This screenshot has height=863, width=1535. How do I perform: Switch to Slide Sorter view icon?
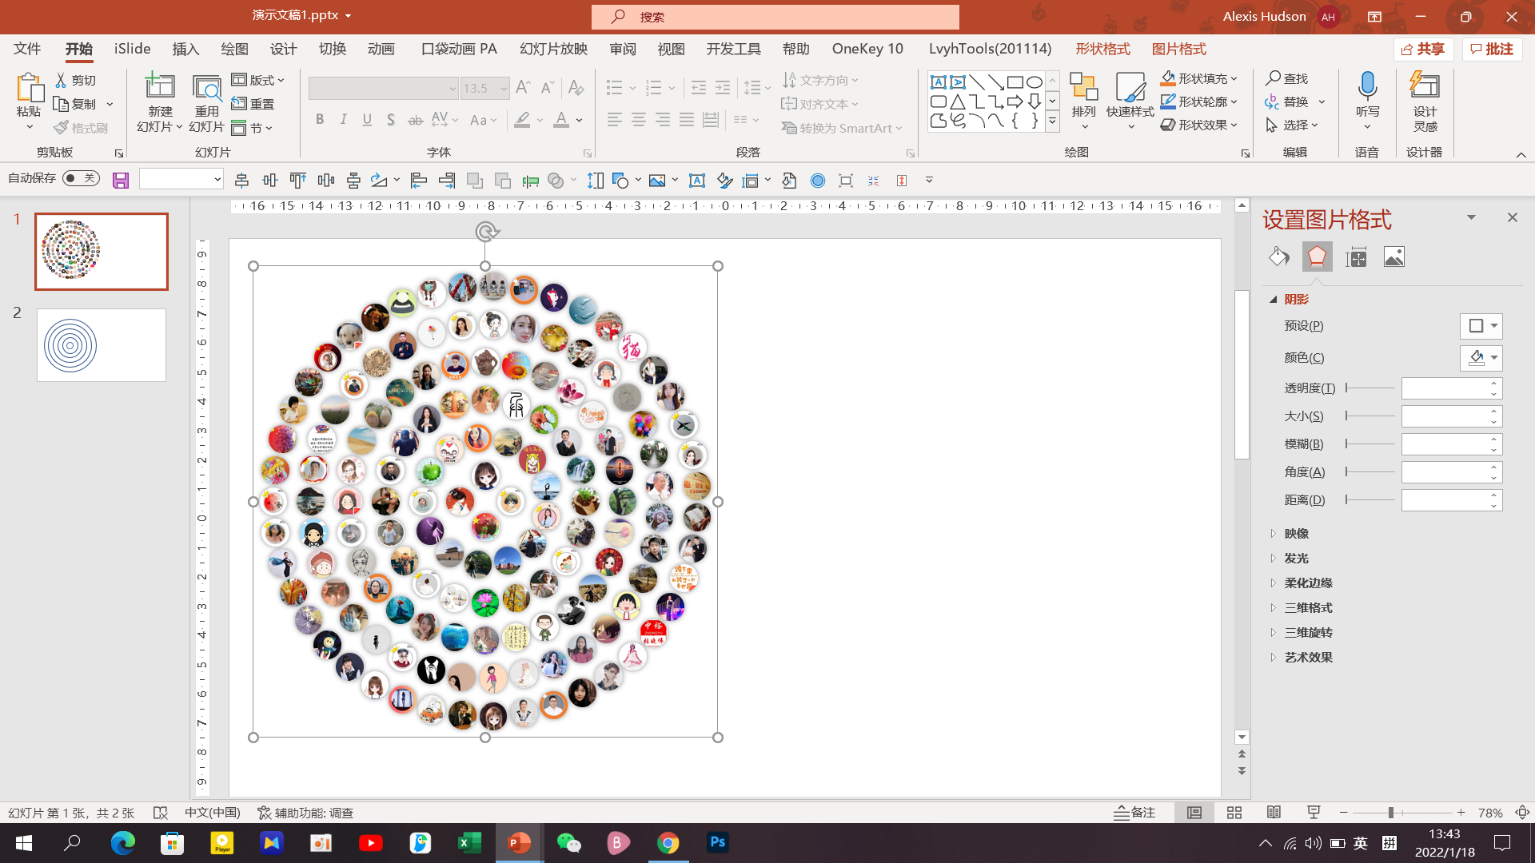click(1234, 813)
